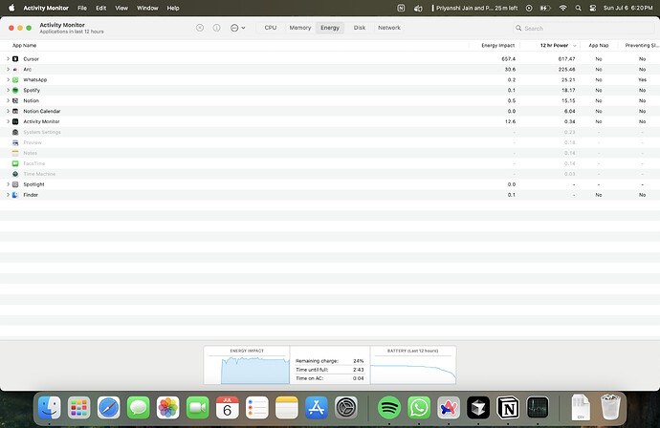Click the battery status icon

click(545, 8)
